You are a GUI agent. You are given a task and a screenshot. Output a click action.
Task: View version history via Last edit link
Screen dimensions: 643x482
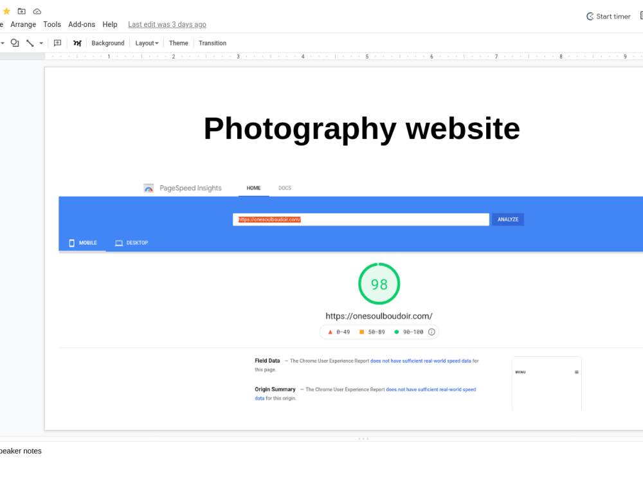coord(167,24)
